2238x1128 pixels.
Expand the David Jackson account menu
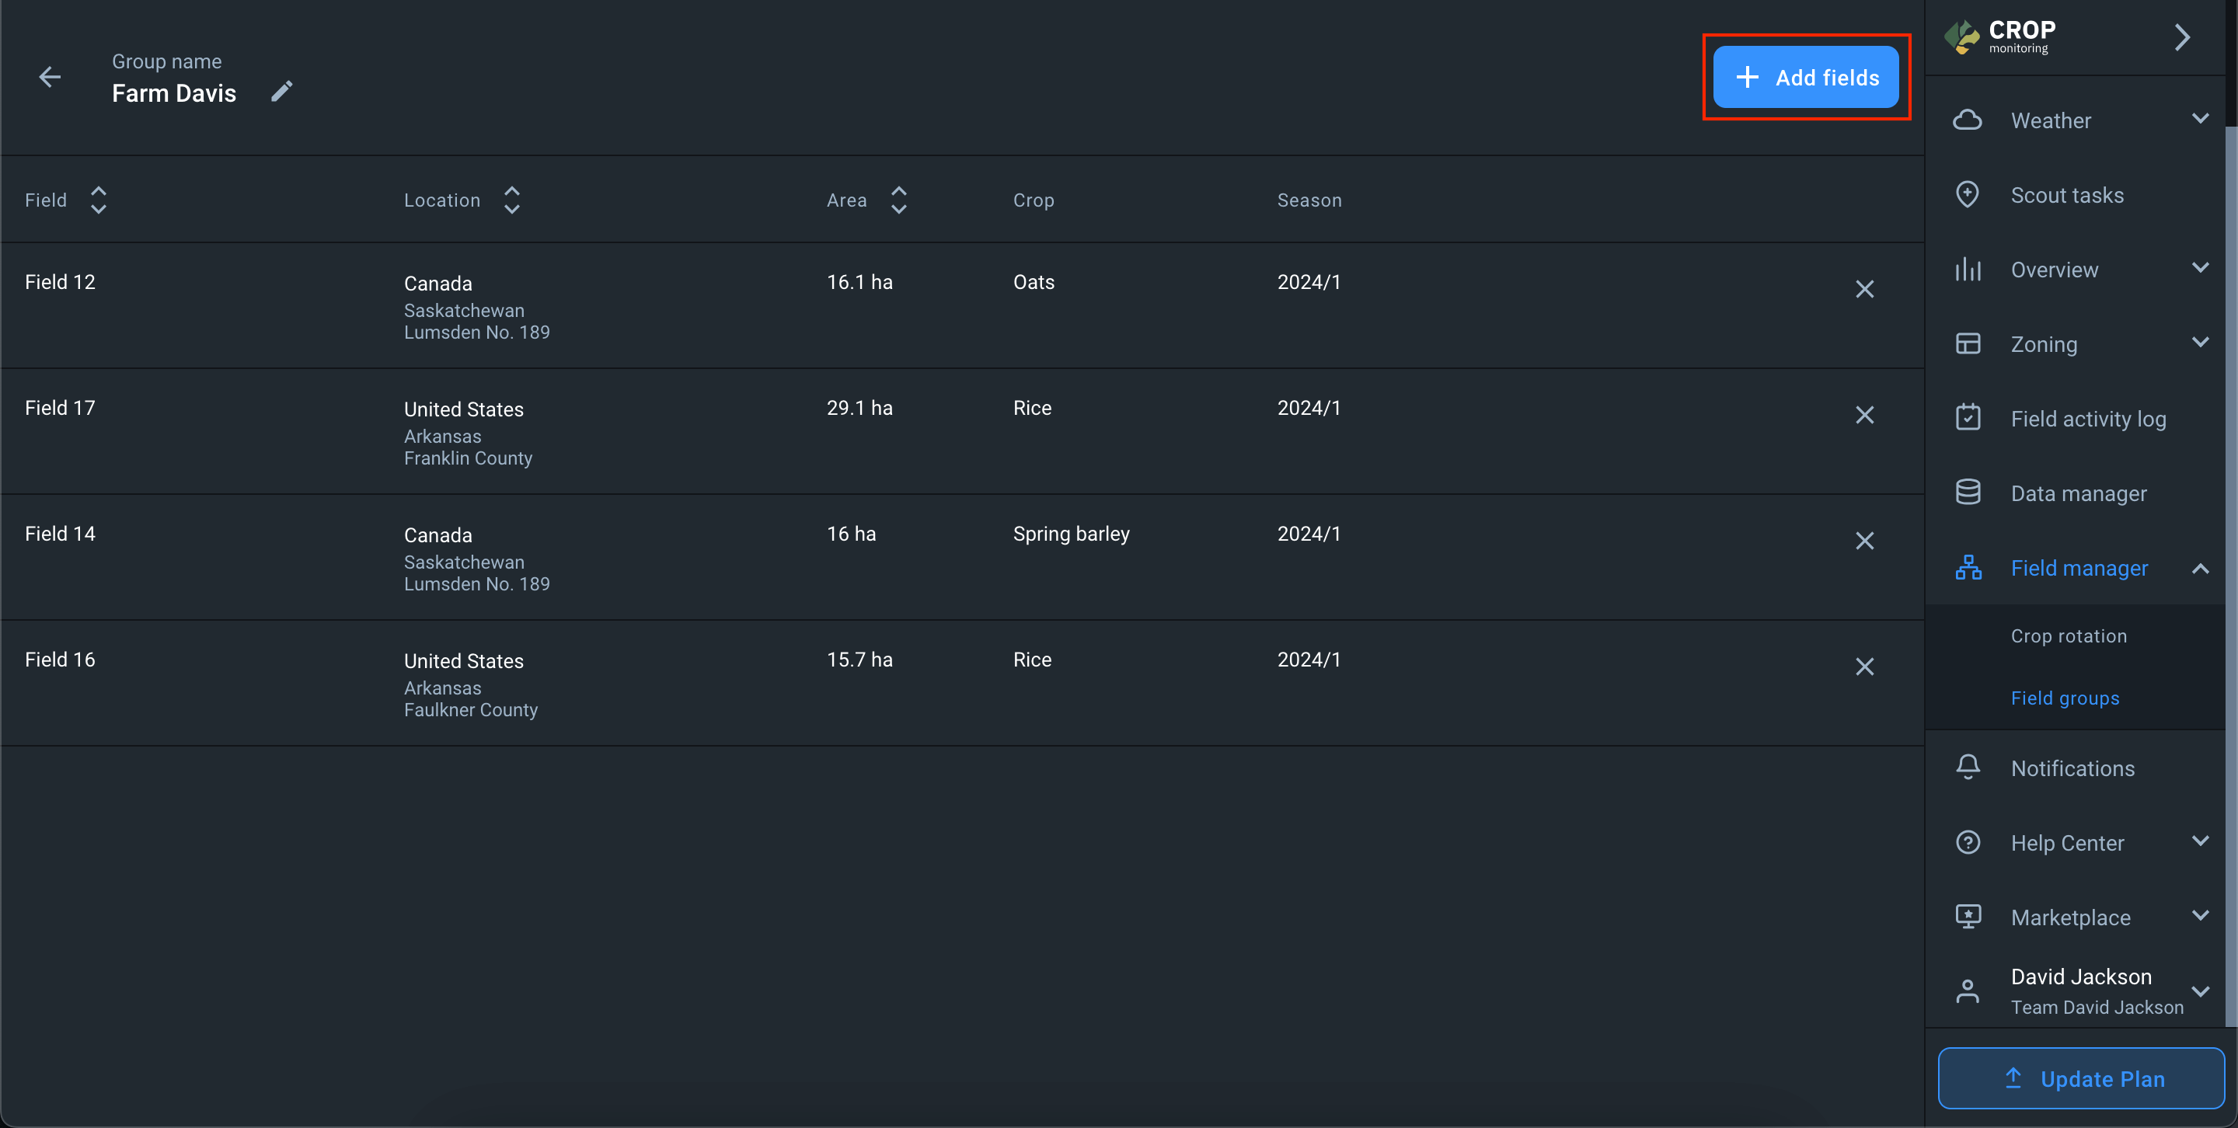click(2200, 992)
